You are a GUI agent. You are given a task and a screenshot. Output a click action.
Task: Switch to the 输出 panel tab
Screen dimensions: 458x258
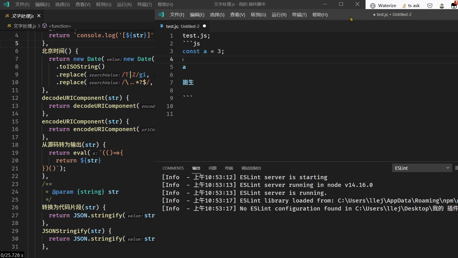coord(196,168)
